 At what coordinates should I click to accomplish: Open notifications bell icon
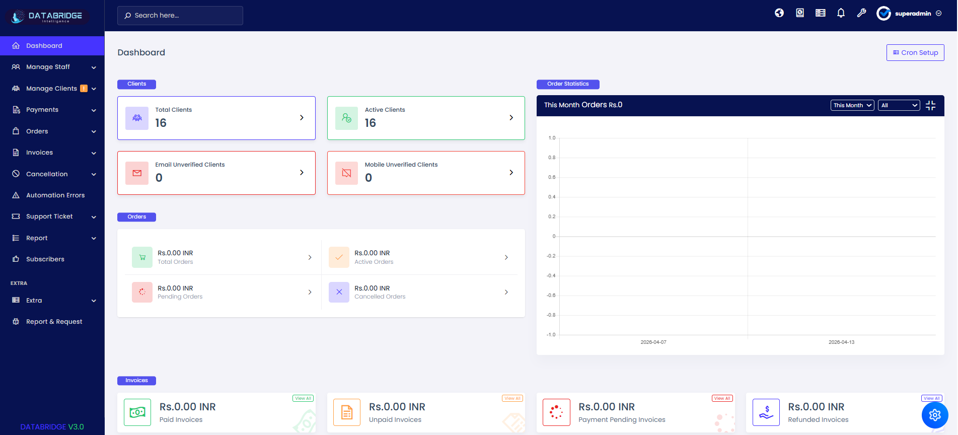tap(841, 13)
